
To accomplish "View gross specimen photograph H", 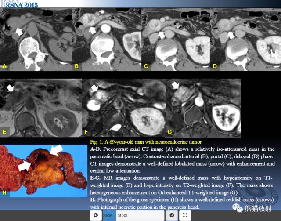I will [x=43, y=171].
